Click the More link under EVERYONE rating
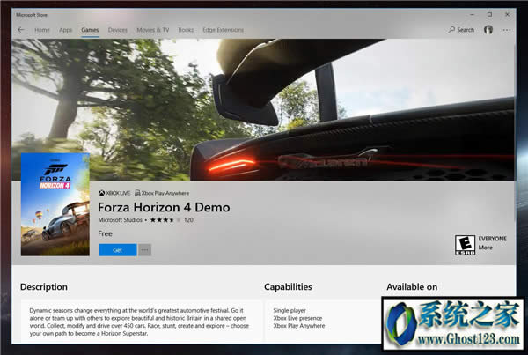 [485, 248]
